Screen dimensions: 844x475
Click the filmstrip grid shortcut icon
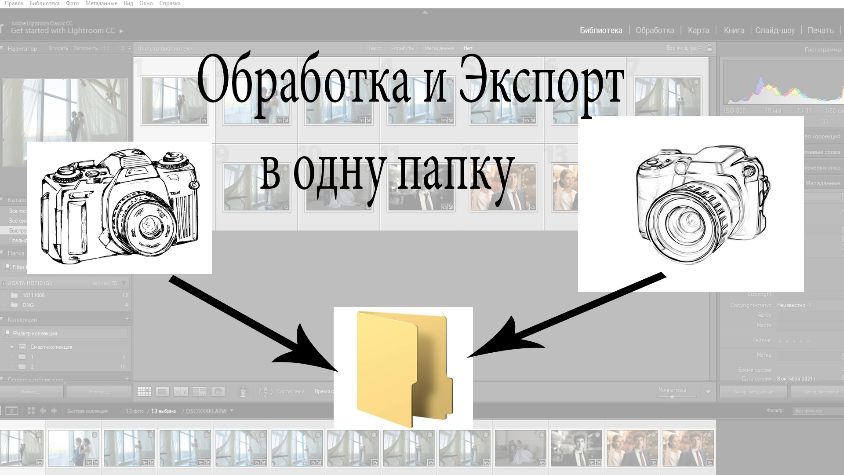pyautogui.click(x=31, y=411)
